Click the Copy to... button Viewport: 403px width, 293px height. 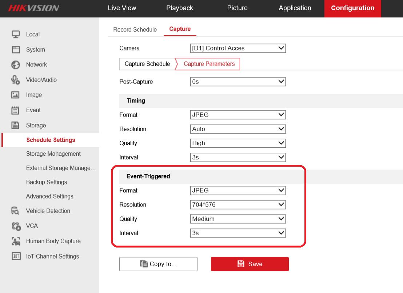point(158,264)
